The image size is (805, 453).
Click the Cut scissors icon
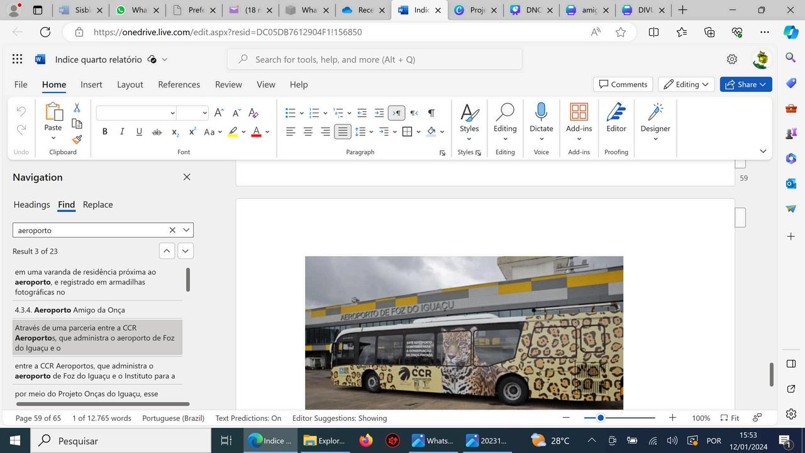(x=77, y=108)
